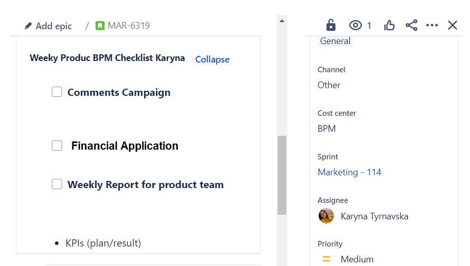Select the Channel value Other
The image size is (470, 266).
(329, 85)
